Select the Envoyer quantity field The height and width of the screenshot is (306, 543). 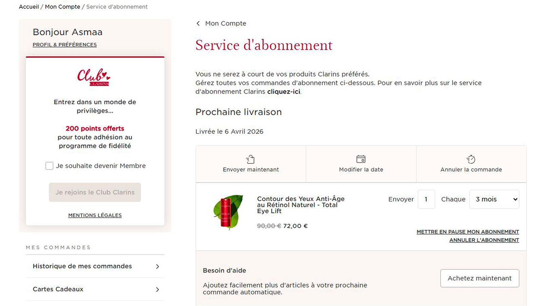(426, 199)
